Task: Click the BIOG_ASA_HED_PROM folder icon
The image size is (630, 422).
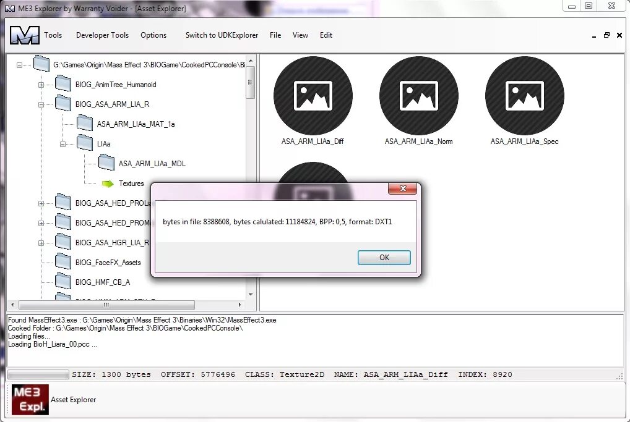Action: (63, 222)
